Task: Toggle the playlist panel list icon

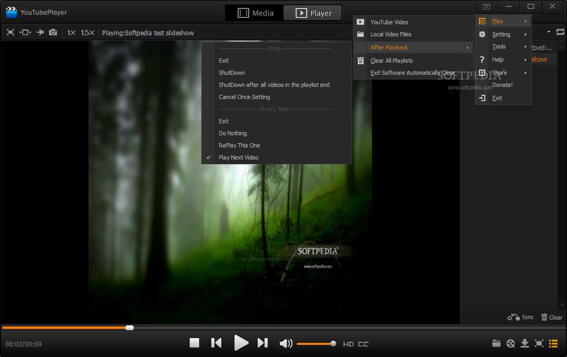Action: (x=553, y=343)
